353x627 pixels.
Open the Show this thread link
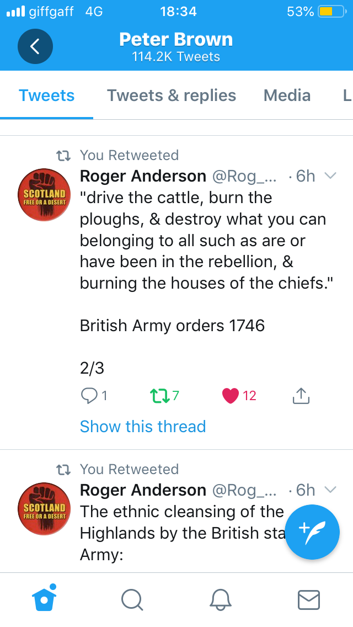point(143,426)
